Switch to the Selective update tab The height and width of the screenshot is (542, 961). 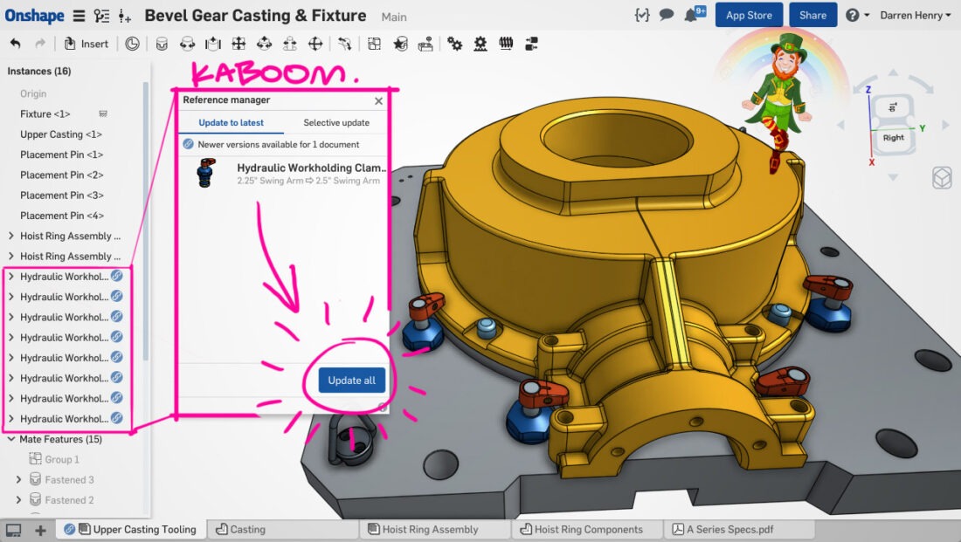pos(336,123)
